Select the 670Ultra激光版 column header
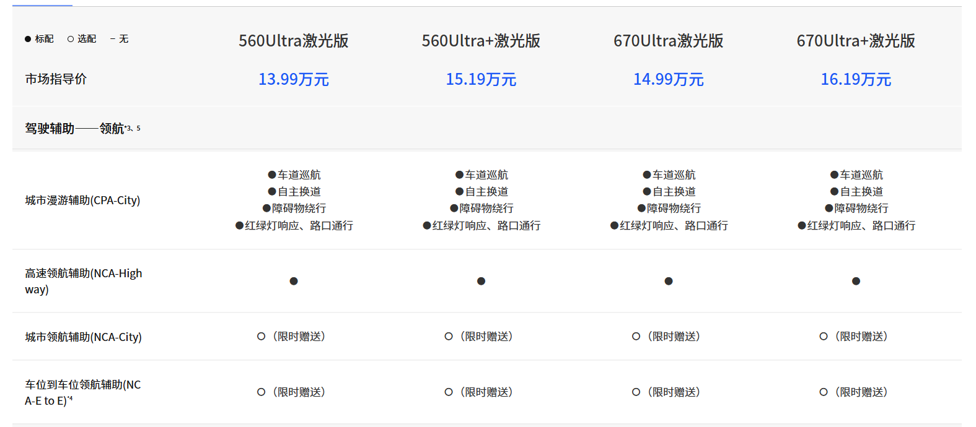 click(669, 41)
